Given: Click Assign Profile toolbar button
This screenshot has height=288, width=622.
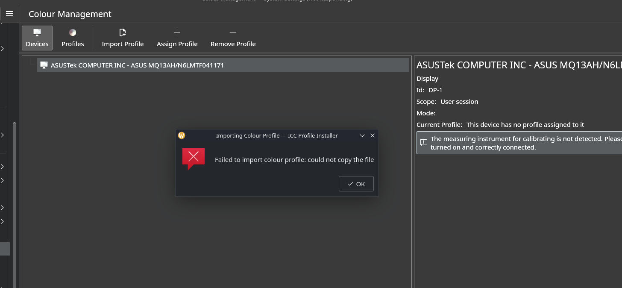Looking at the screenshot, I should click(177, 38).
